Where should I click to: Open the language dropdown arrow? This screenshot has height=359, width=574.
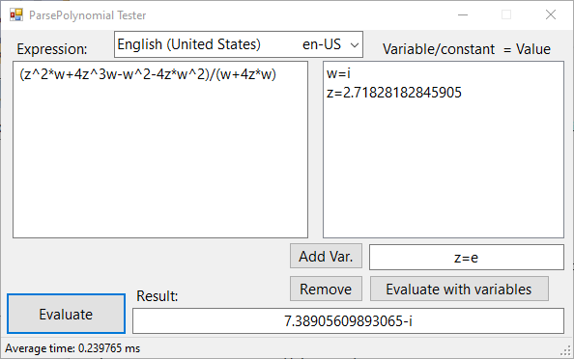(354, 45)
